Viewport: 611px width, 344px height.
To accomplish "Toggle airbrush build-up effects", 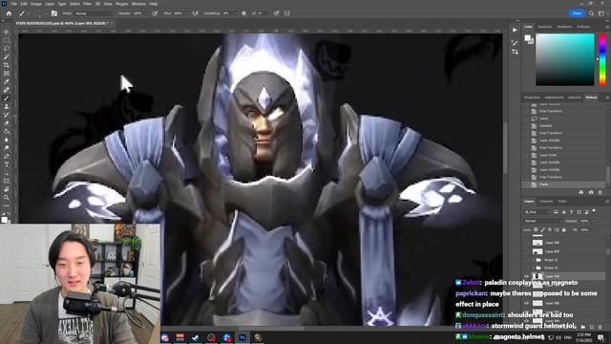I will pyautogui.click(x=195, y=13).
